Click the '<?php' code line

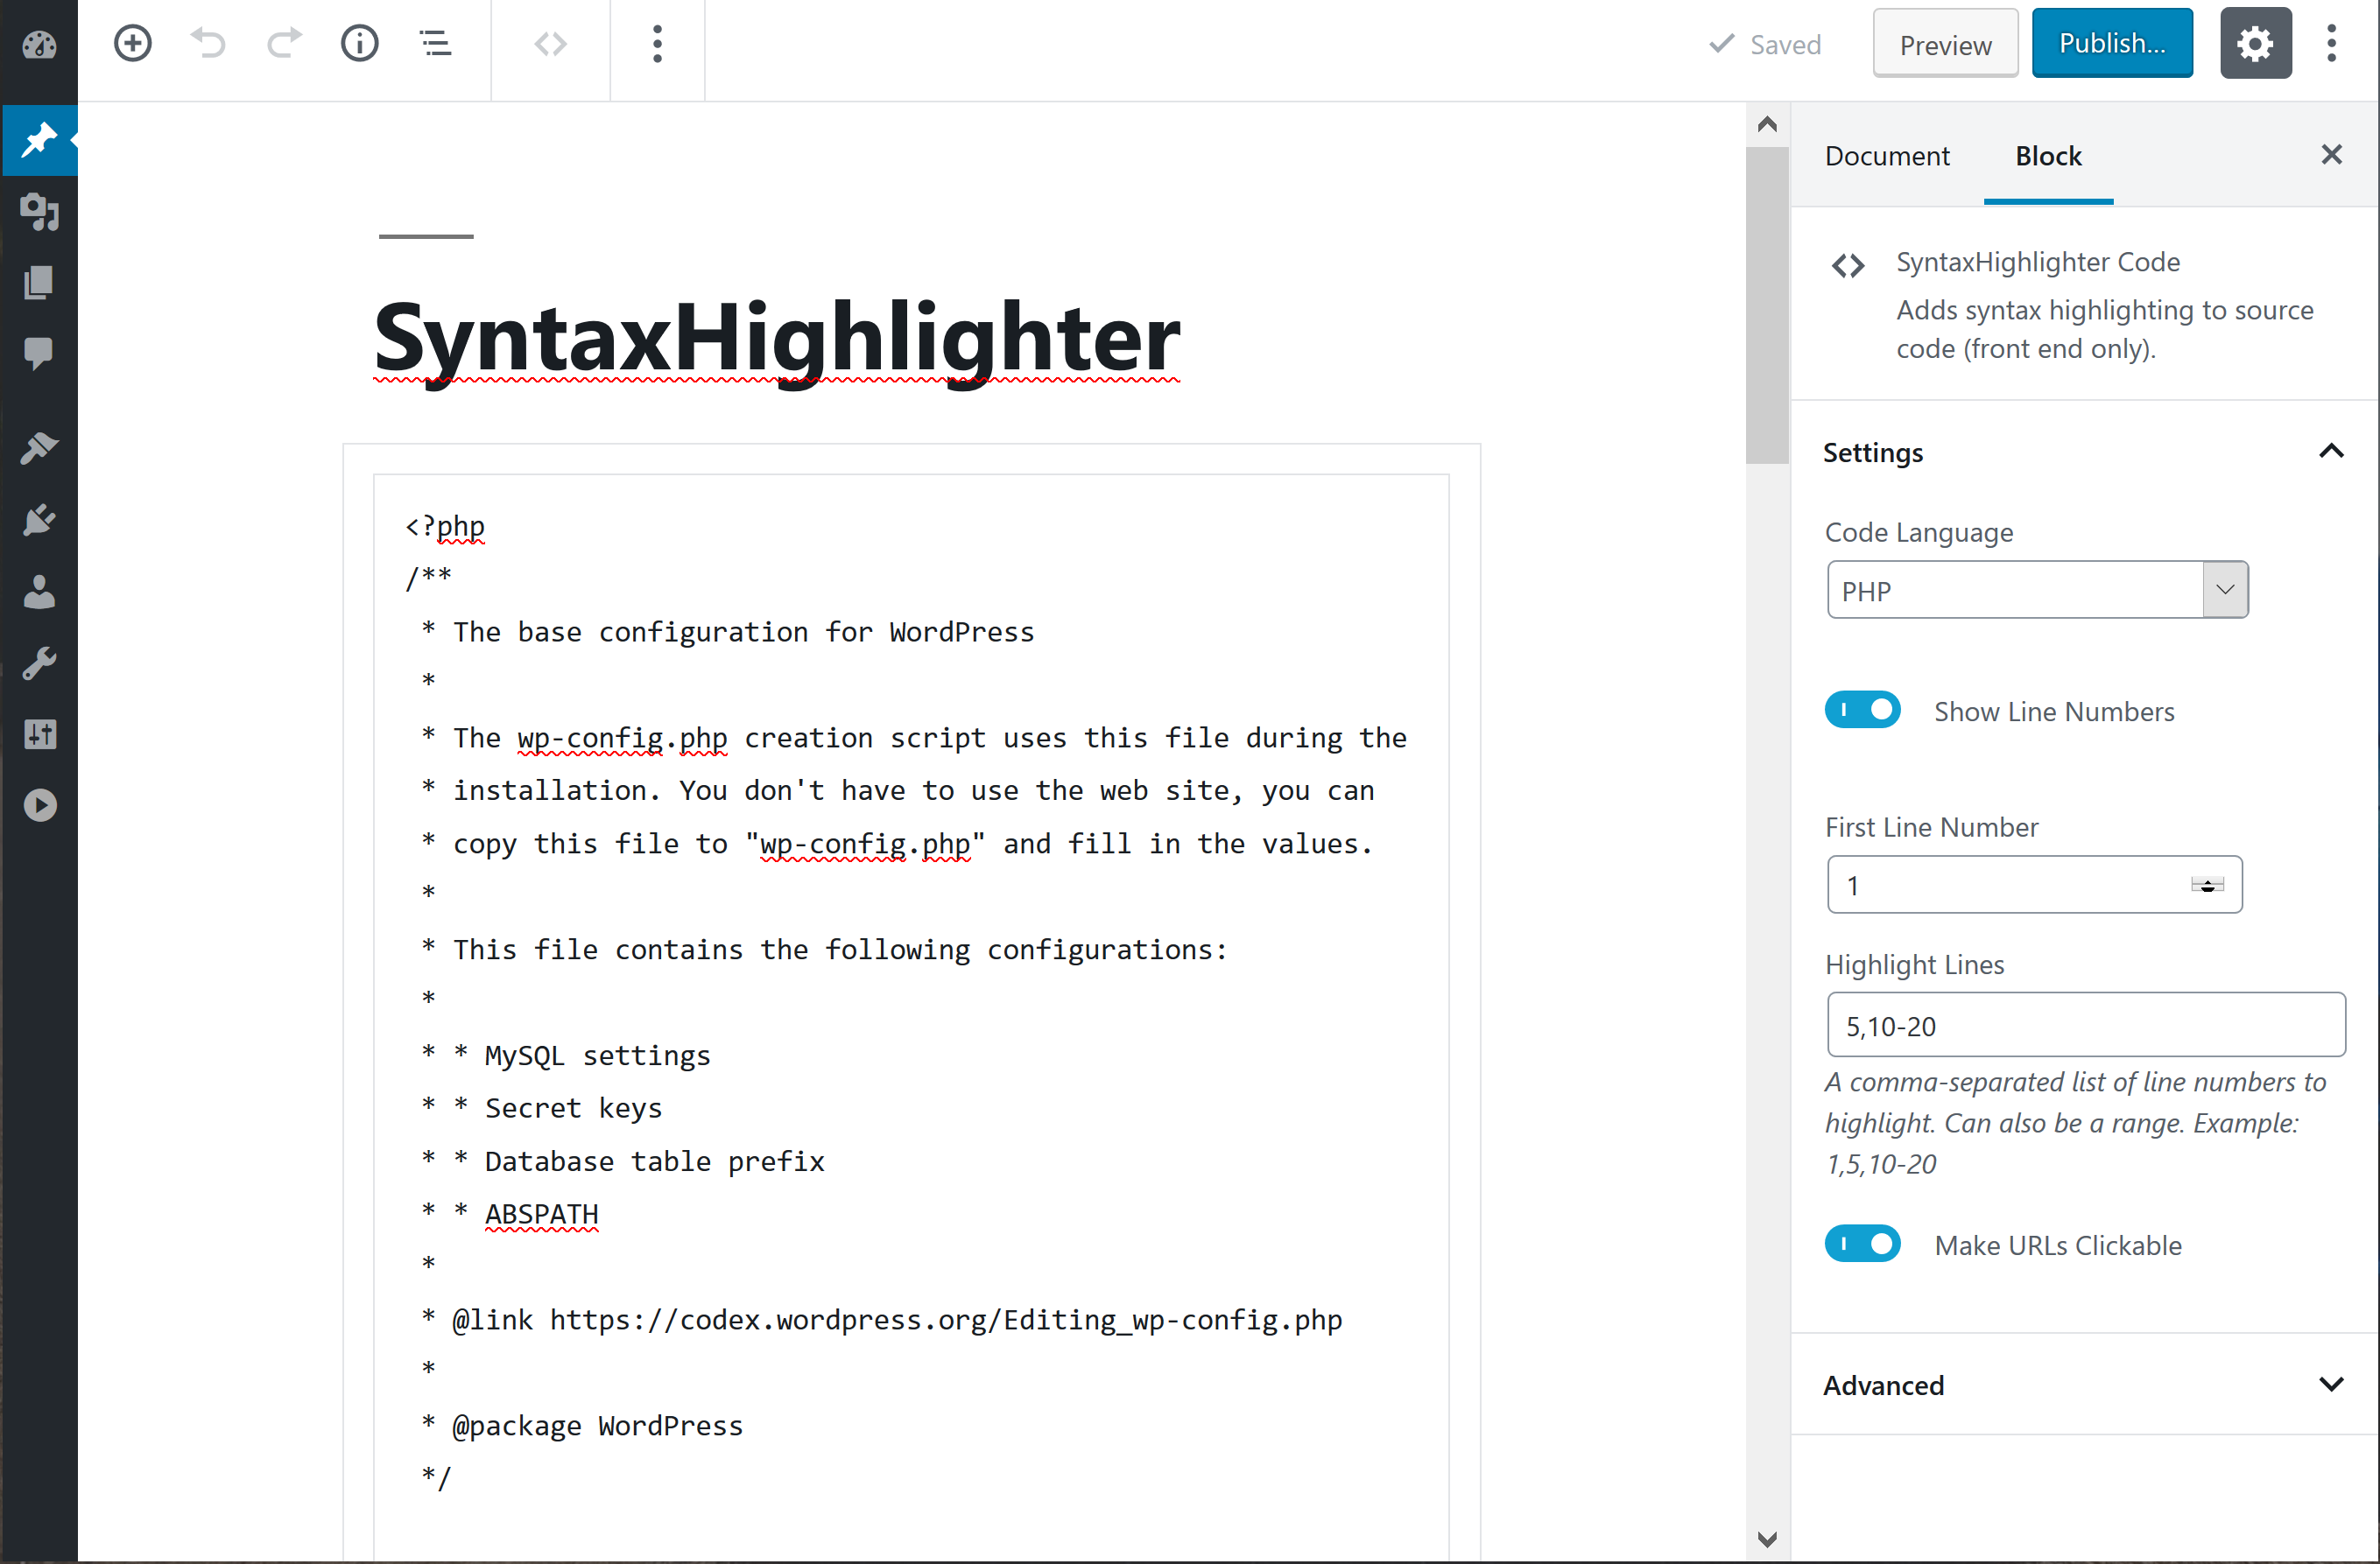[x=445, y=527]
